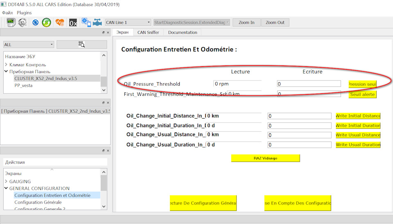Image resolution: width=393 pixels, height=224 pixels.
Task: Click the Write Usual Distance button
Action: coord(358,135)
